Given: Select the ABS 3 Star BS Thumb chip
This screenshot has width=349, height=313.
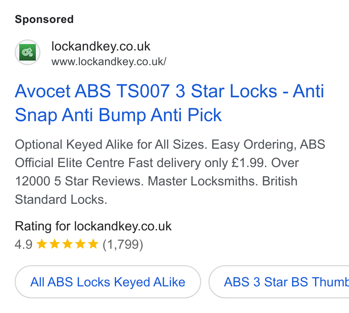Looking at the screenshot, I should point(279,282).
